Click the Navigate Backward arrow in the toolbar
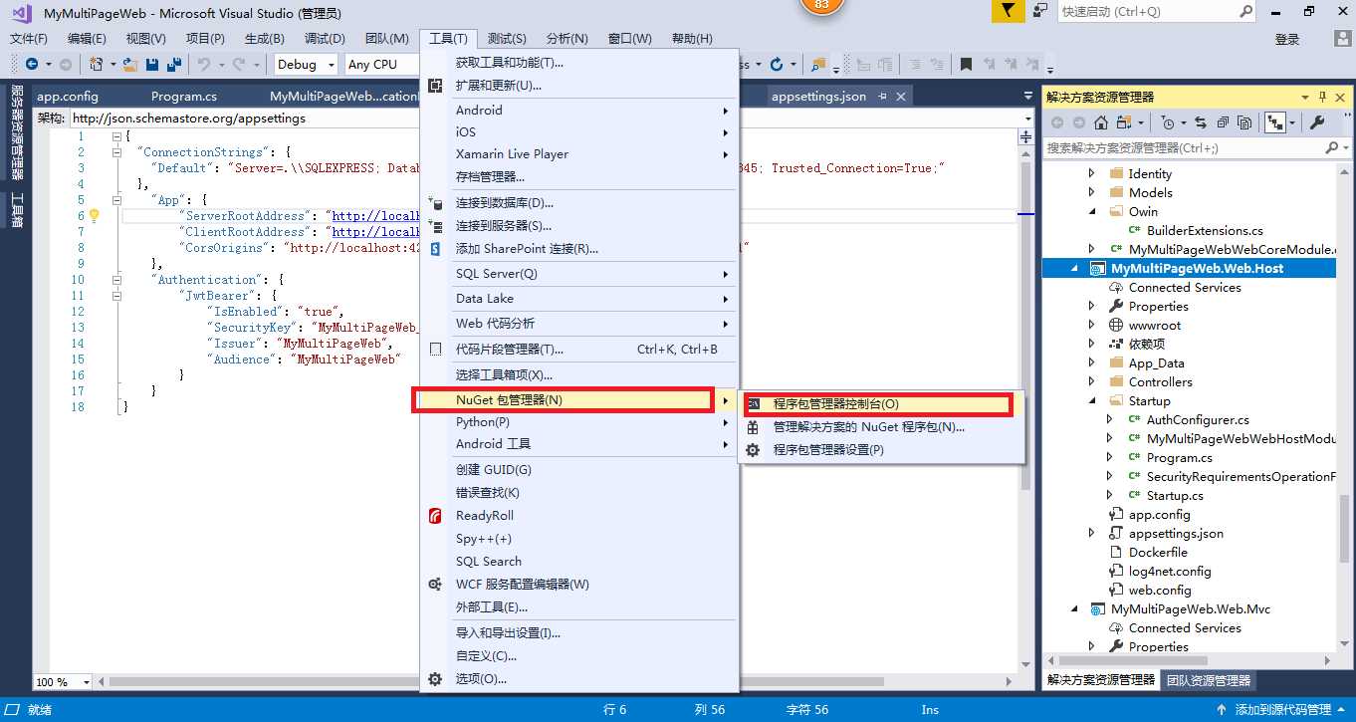Image resolution: width=1356 pixels, height=722 pixels. pos(32,64)
